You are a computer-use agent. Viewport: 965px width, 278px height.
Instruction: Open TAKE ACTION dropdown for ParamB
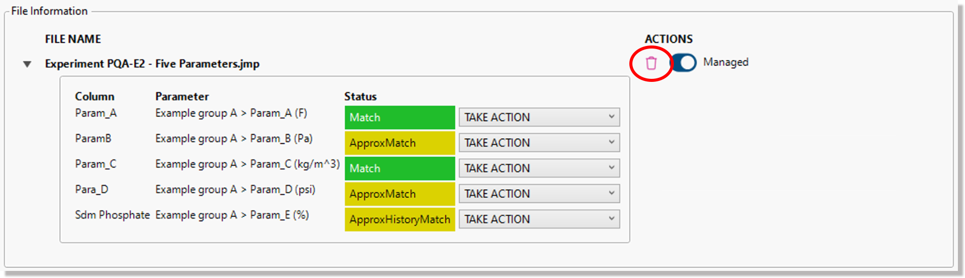point(539,143)
